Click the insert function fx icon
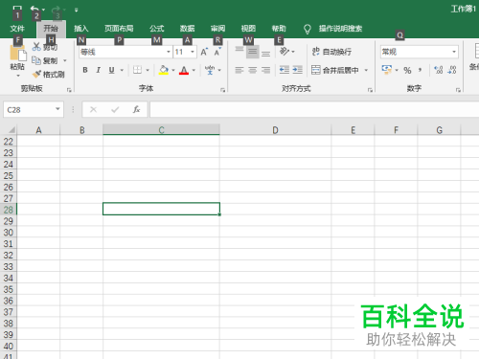Viewport: 479px width, 359px height. pos(136,110)
